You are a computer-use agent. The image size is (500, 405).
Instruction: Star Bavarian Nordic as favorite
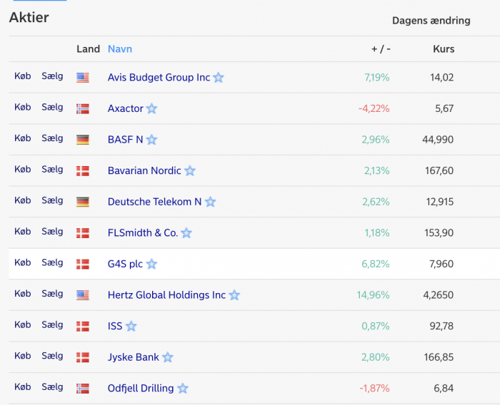pos(190,170)
